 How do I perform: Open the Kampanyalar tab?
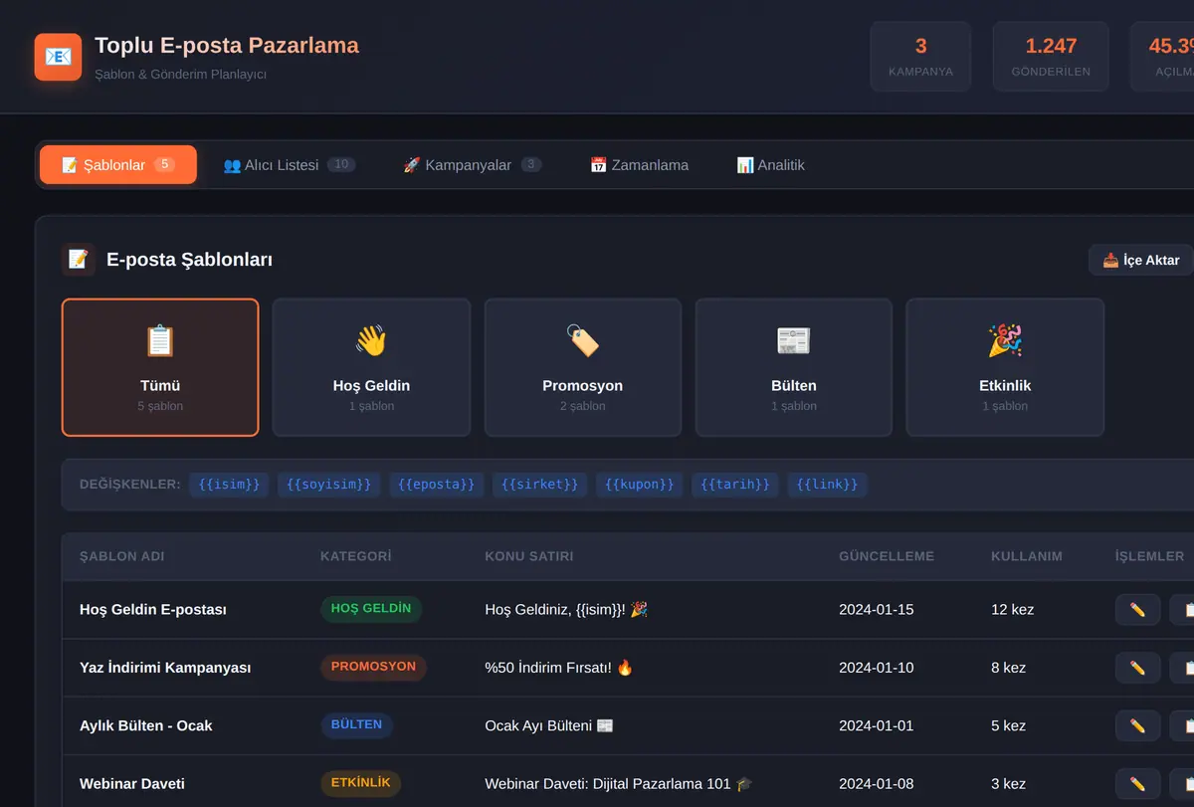point(472,165)
